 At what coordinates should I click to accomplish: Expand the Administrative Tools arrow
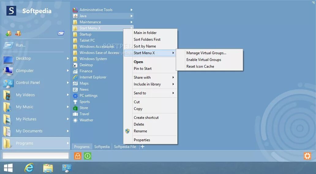point(131,10)
